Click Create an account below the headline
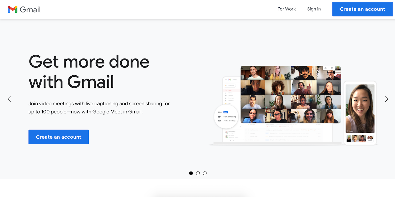This screenshot has height=197, width=395. [x=58, y=137]
